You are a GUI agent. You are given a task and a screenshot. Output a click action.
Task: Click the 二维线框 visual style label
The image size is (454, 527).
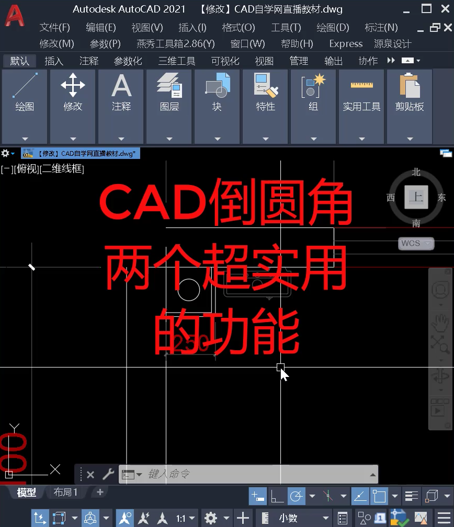pyautogui.click(x=62, y=169)
